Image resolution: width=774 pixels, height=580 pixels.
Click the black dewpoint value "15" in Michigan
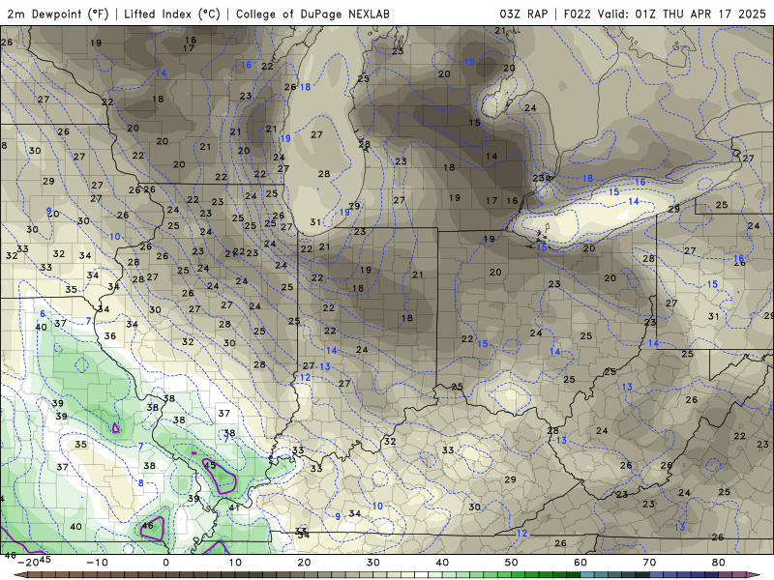tap(475, 123)
